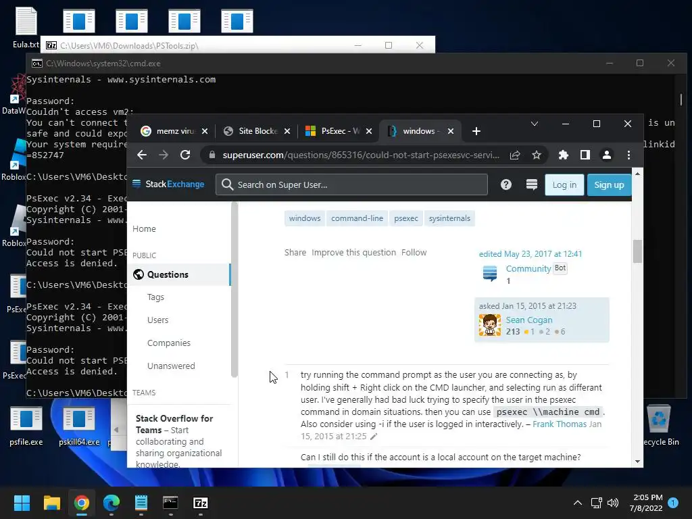
Task: Follow this question
Action: [414, 253]
